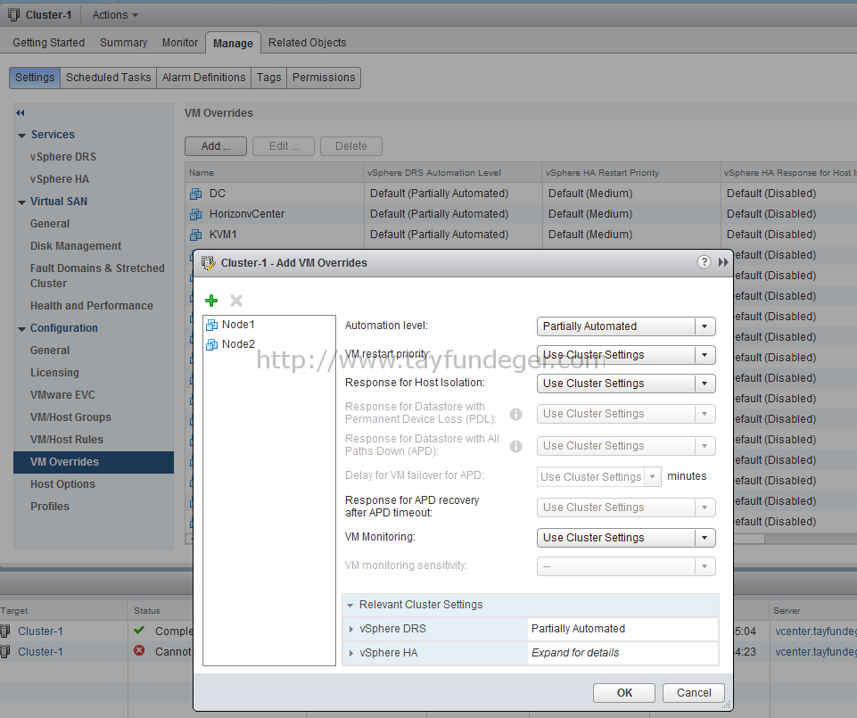The width and height of the screenshot is (857, 718).
Task: Open the Response for Host Isolation dropdown
Action: 626,384
